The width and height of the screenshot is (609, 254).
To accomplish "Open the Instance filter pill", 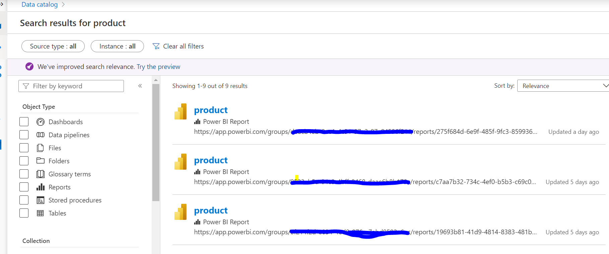I will [x=117, y=46].
